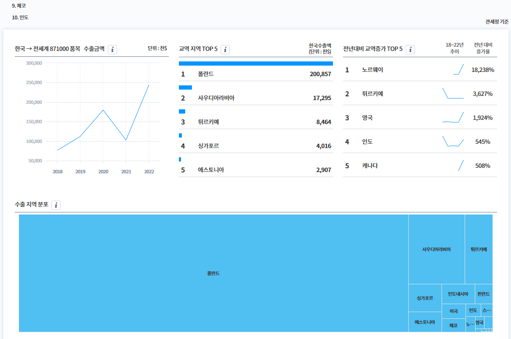Click 캐나다 trend sparkline
This screenshot has height=339, width=511.
tap(461, 165)
